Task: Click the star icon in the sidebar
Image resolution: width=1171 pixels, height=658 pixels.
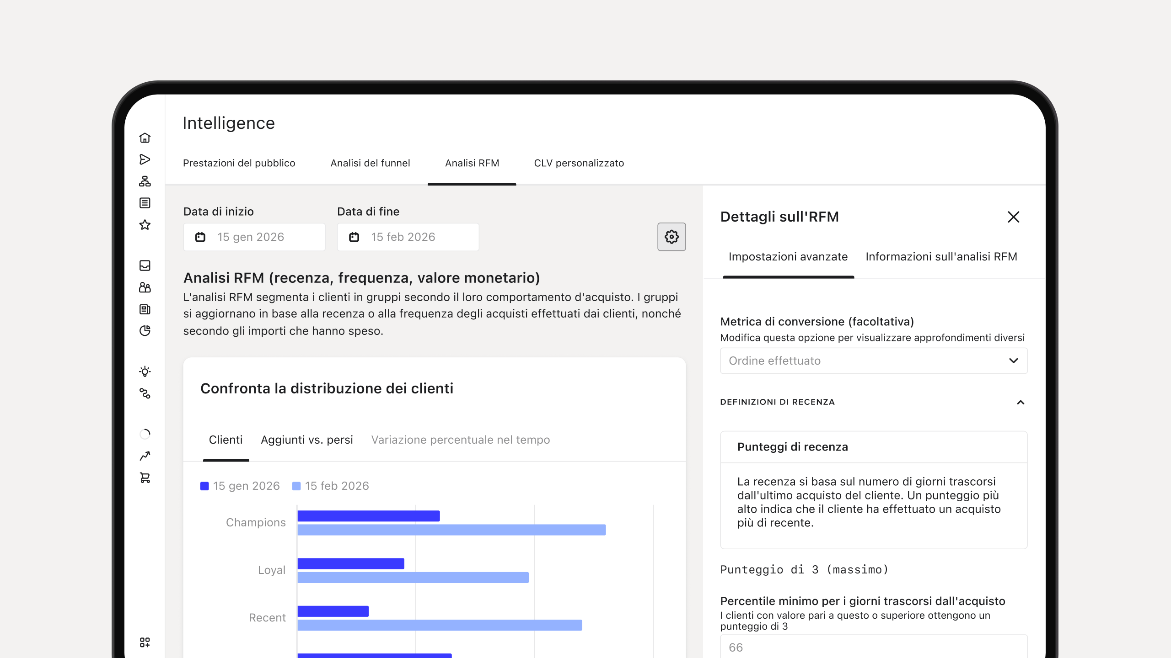Action: (145, 225)
